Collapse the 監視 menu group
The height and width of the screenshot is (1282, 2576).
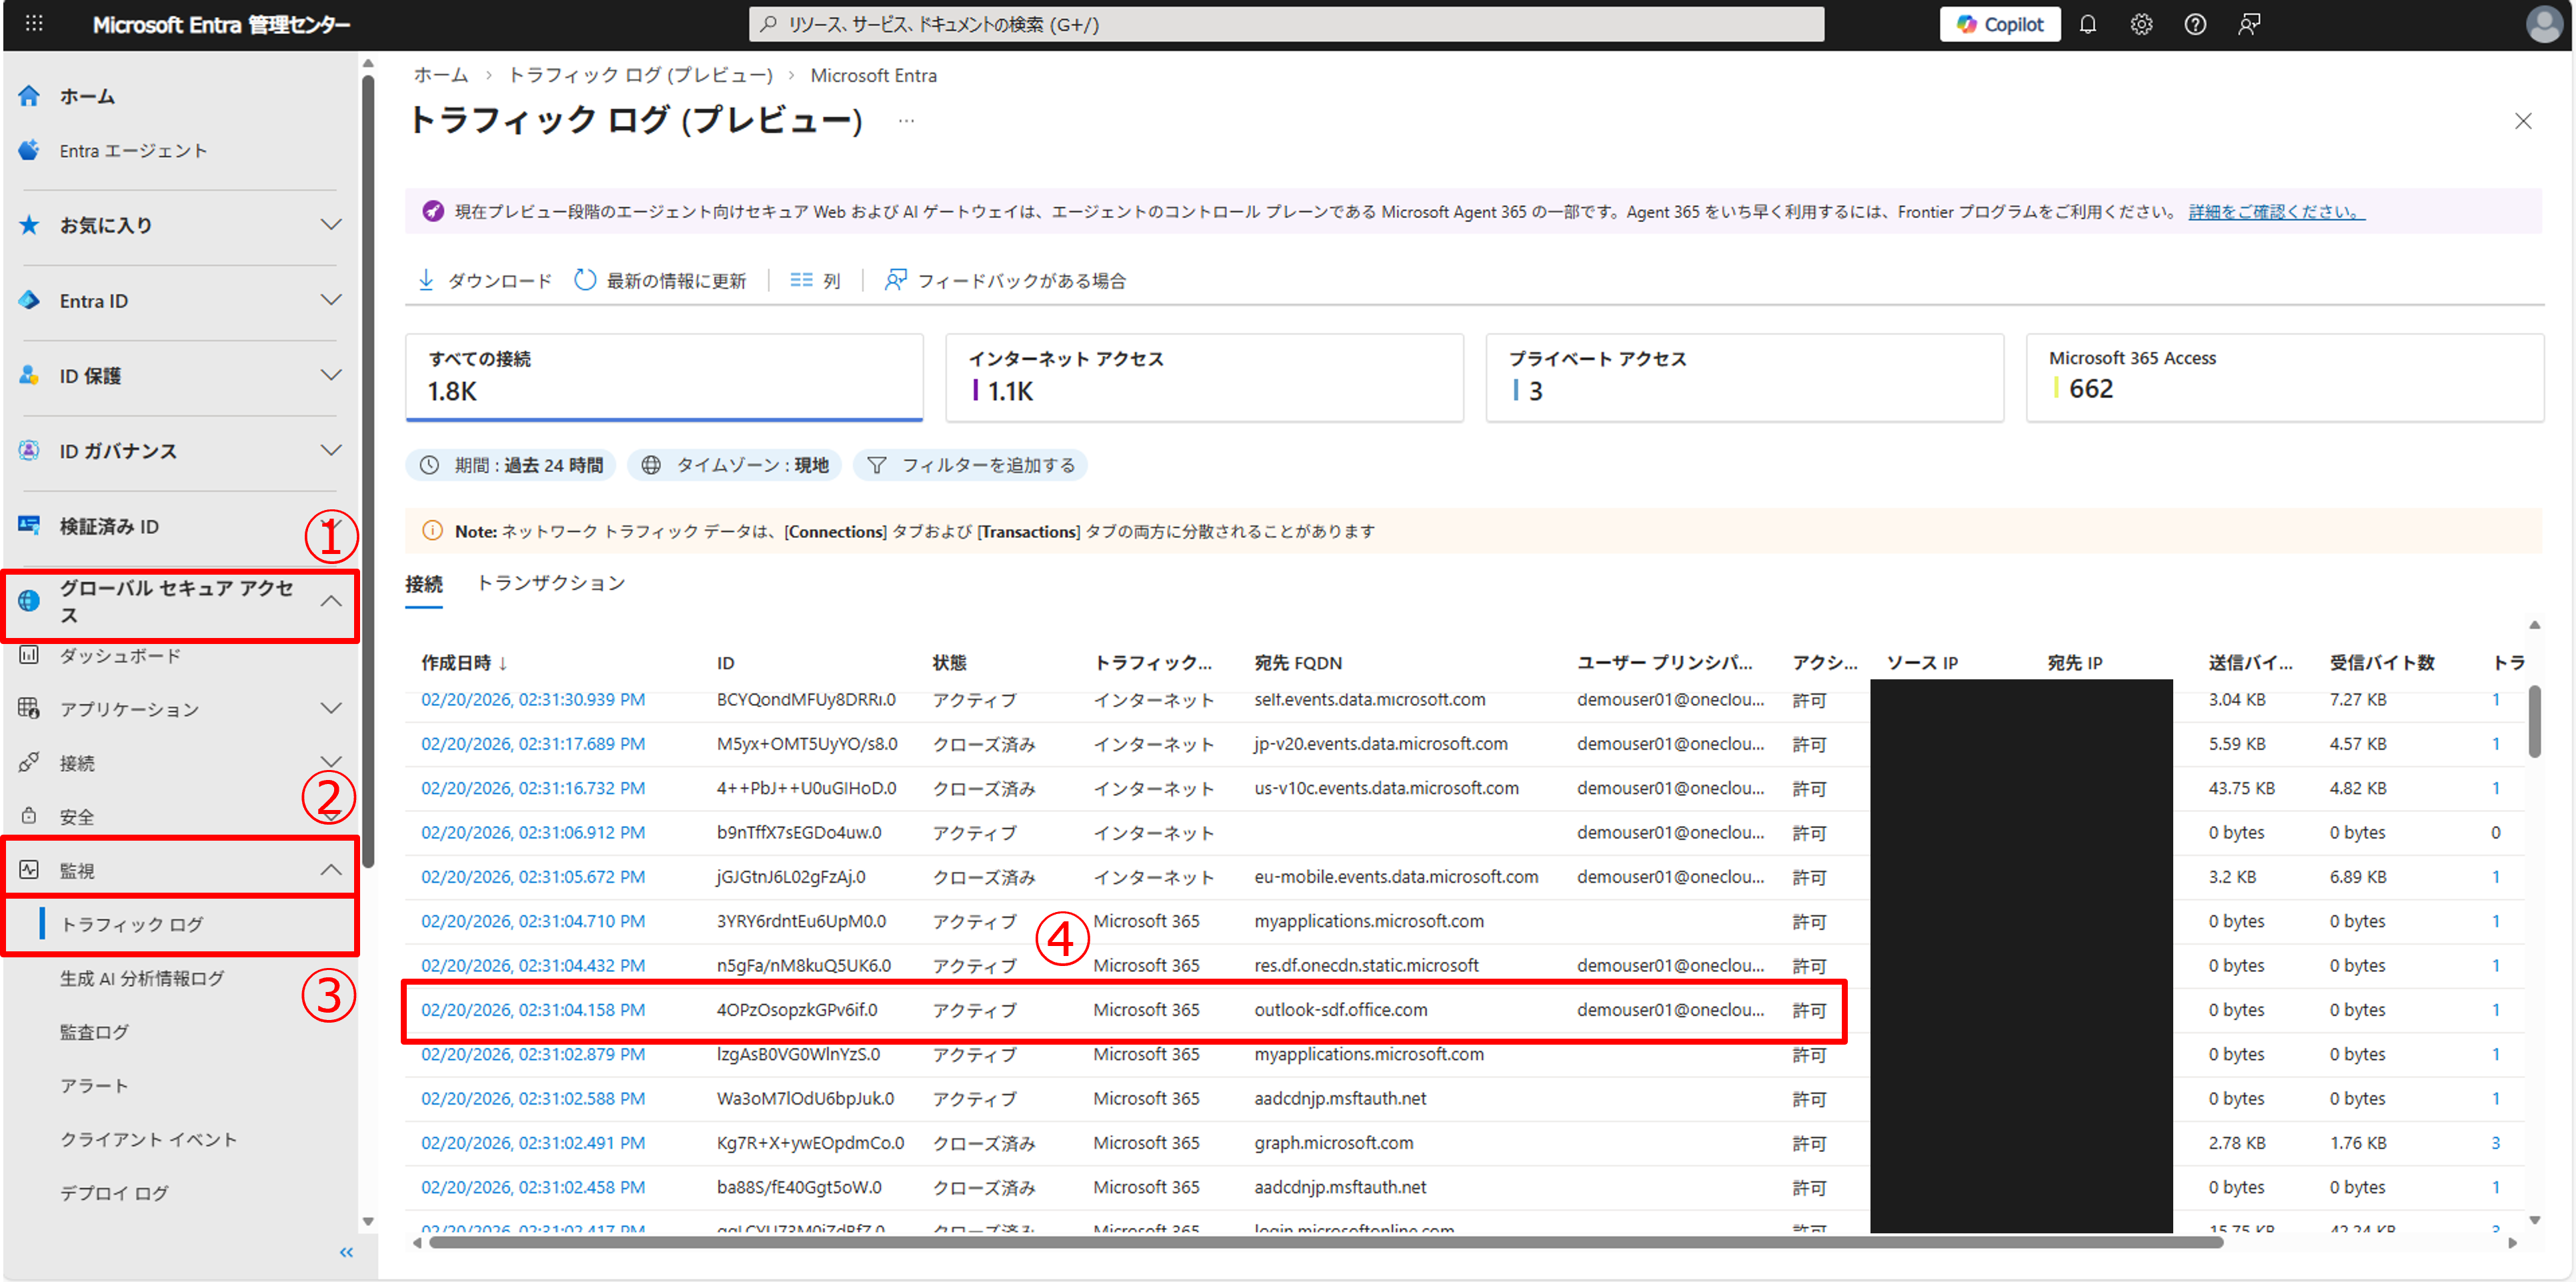click(330, 870)
